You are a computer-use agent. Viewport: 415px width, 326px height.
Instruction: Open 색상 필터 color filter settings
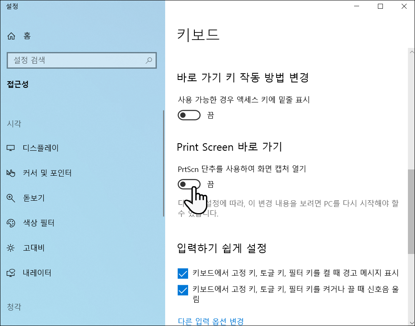coord(39,223)
